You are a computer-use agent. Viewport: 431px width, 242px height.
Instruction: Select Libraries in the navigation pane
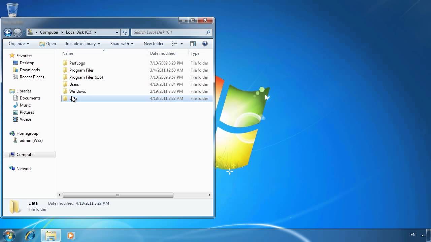(24, 91)
